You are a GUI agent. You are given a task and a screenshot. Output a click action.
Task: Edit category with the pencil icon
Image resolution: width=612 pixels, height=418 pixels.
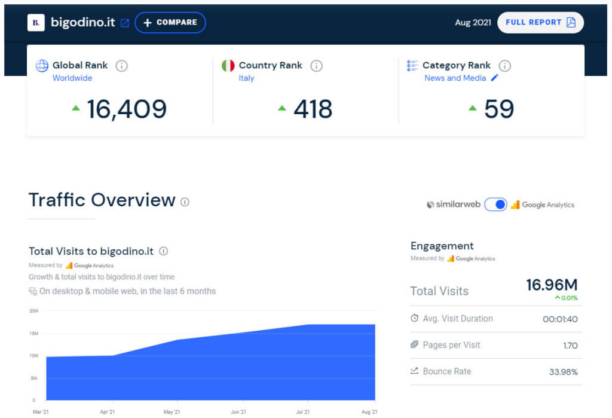tap(494, 78)
